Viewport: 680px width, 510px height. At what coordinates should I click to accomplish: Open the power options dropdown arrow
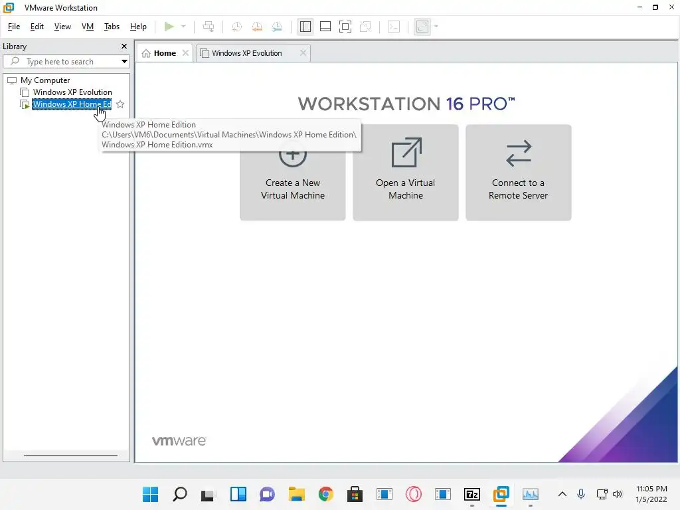[183, 27]
